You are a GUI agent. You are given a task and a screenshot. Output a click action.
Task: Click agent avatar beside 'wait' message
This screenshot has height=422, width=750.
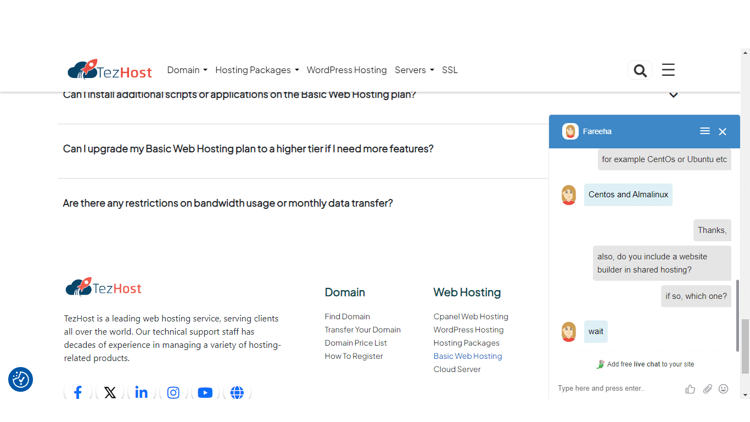tap(569, 332)
